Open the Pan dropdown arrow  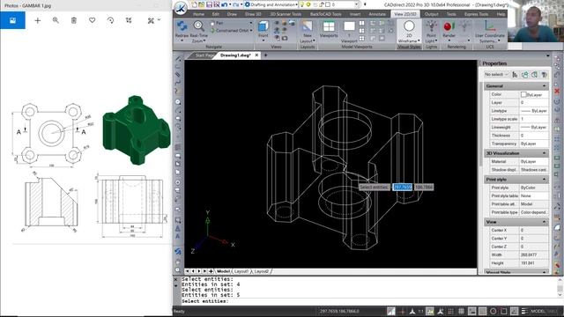[250, 23]
